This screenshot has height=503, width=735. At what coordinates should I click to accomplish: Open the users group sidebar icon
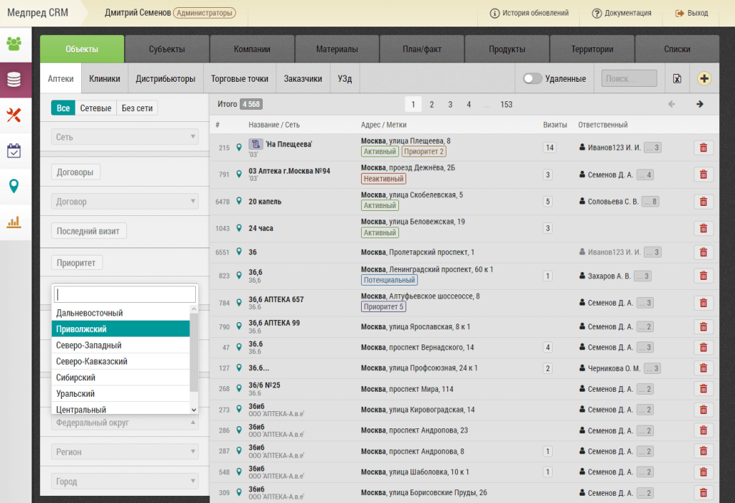(x=14, y=44)
